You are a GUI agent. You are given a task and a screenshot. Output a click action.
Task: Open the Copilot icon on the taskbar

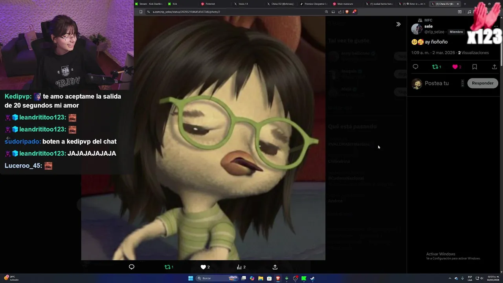pos(252,278)
